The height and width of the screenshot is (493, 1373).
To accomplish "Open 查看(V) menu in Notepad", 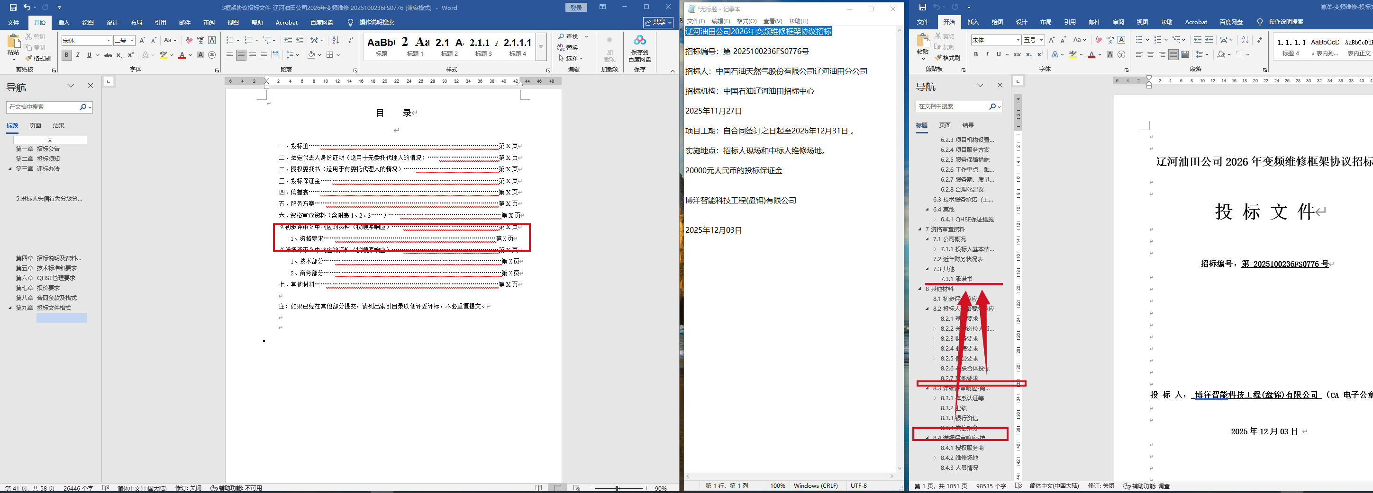I will [773, 21].
